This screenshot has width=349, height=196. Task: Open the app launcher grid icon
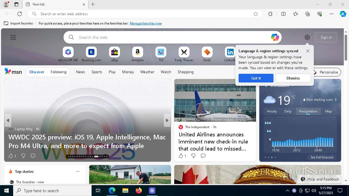13,37
